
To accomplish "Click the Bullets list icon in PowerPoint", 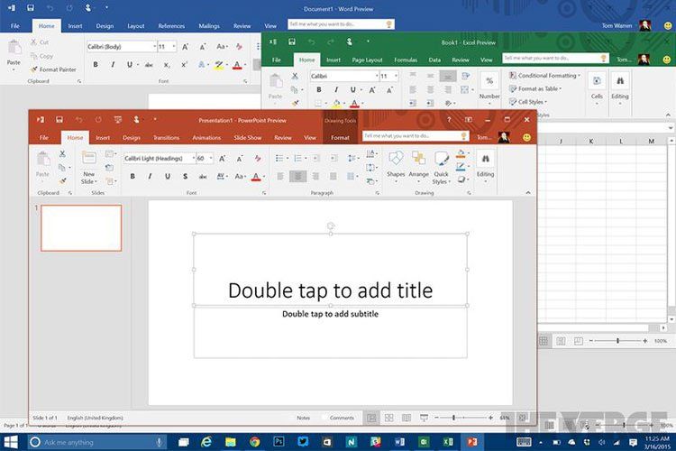I will tap(281, 159).
